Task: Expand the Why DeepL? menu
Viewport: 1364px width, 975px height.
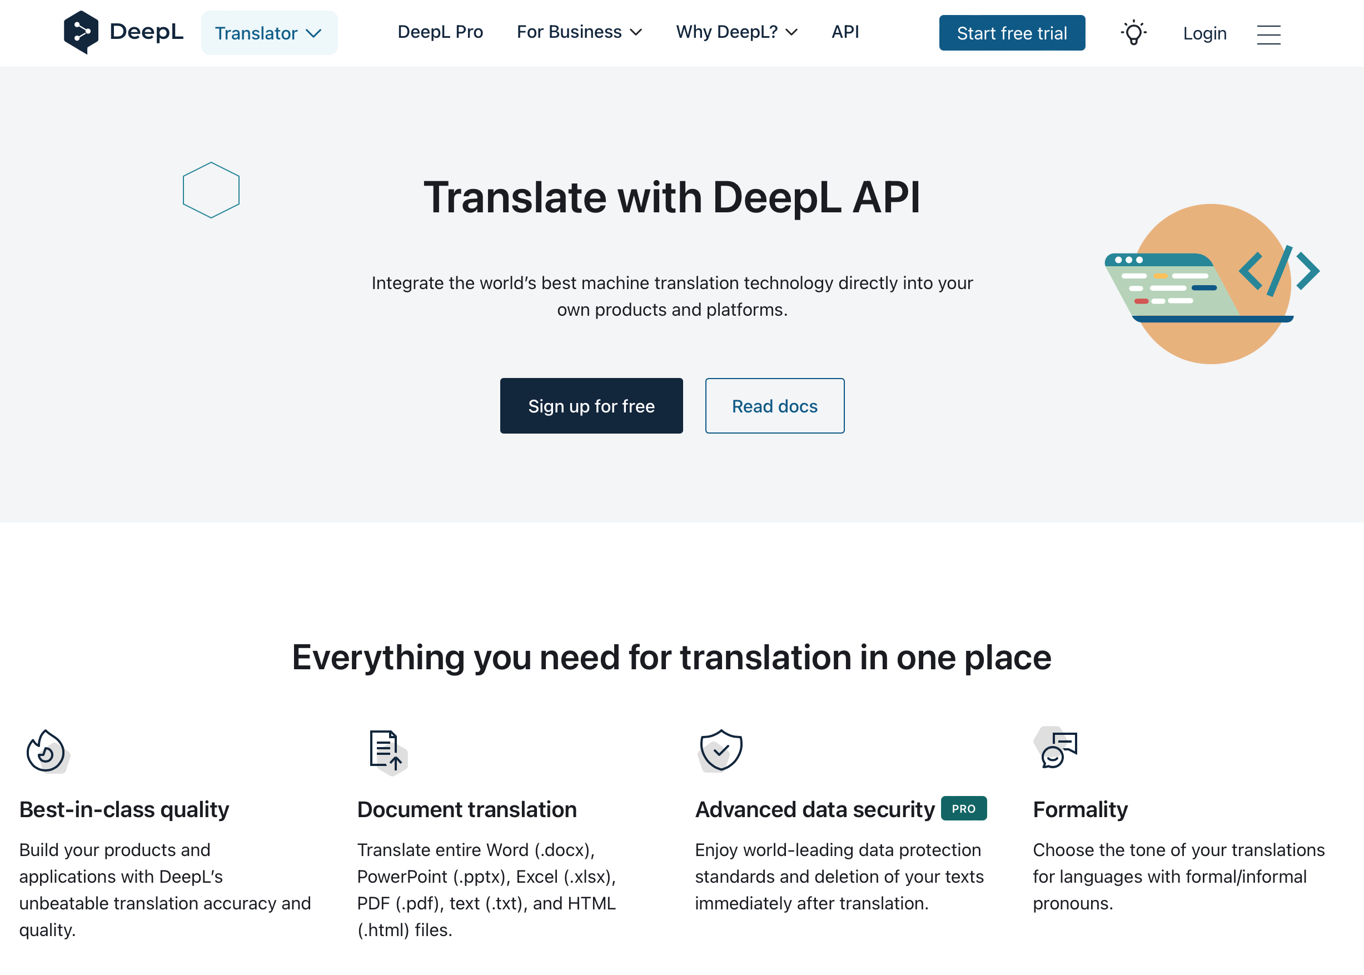Action: click(736, 32)
